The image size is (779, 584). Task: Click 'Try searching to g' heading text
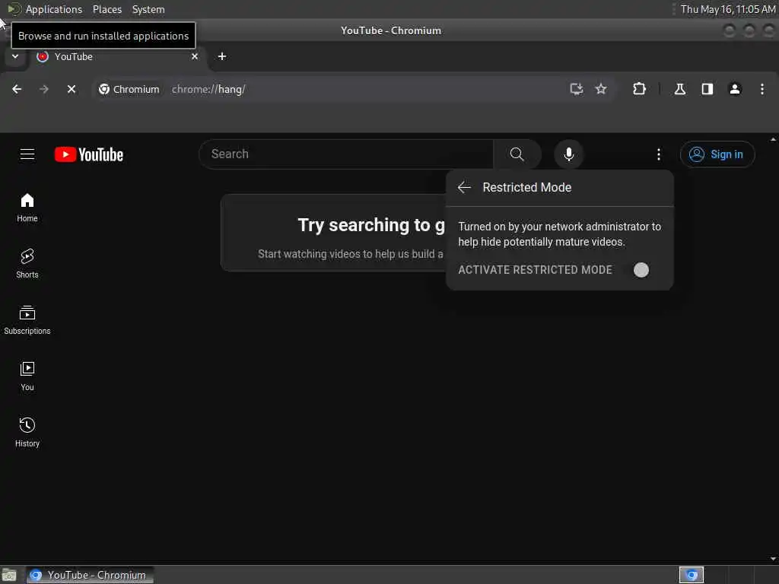point(371,225)
